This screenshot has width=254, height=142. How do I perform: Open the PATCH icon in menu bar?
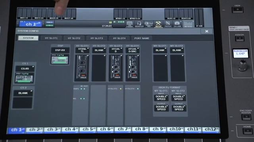[x=167, y=24]
